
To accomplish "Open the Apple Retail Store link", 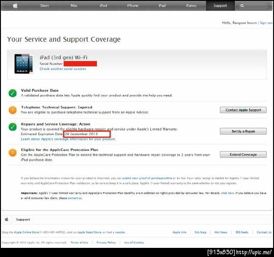I will pos(90,232).
